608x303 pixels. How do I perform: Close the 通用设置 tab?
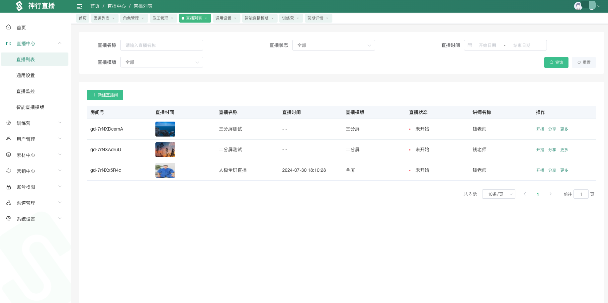pyautogui.click(x=235, y=18)
